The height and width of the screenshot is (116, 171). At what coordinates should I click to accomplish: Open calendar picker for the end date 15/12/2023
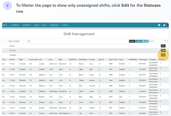29,41
